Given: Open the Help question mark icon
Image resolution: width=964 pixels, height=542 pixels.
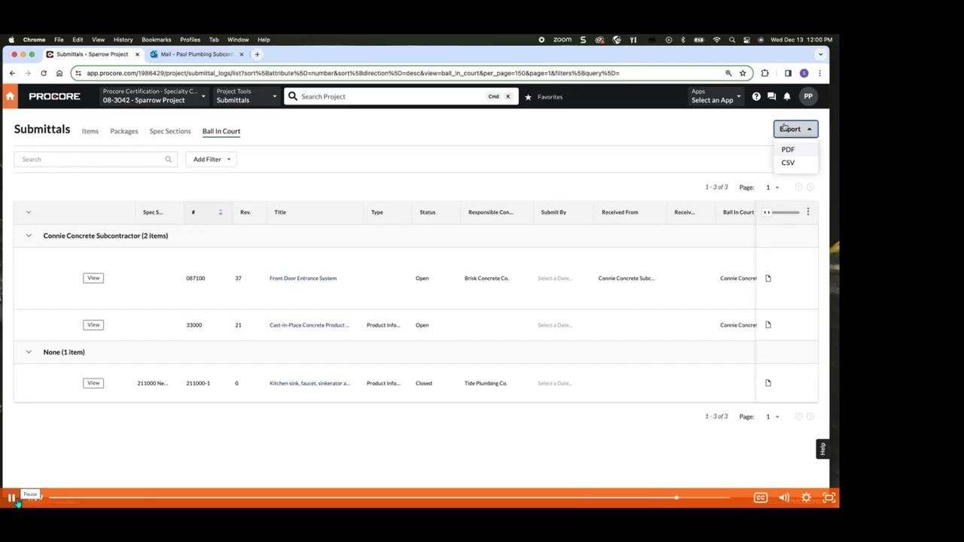Looking at the screenshot, I should [756, 96].
